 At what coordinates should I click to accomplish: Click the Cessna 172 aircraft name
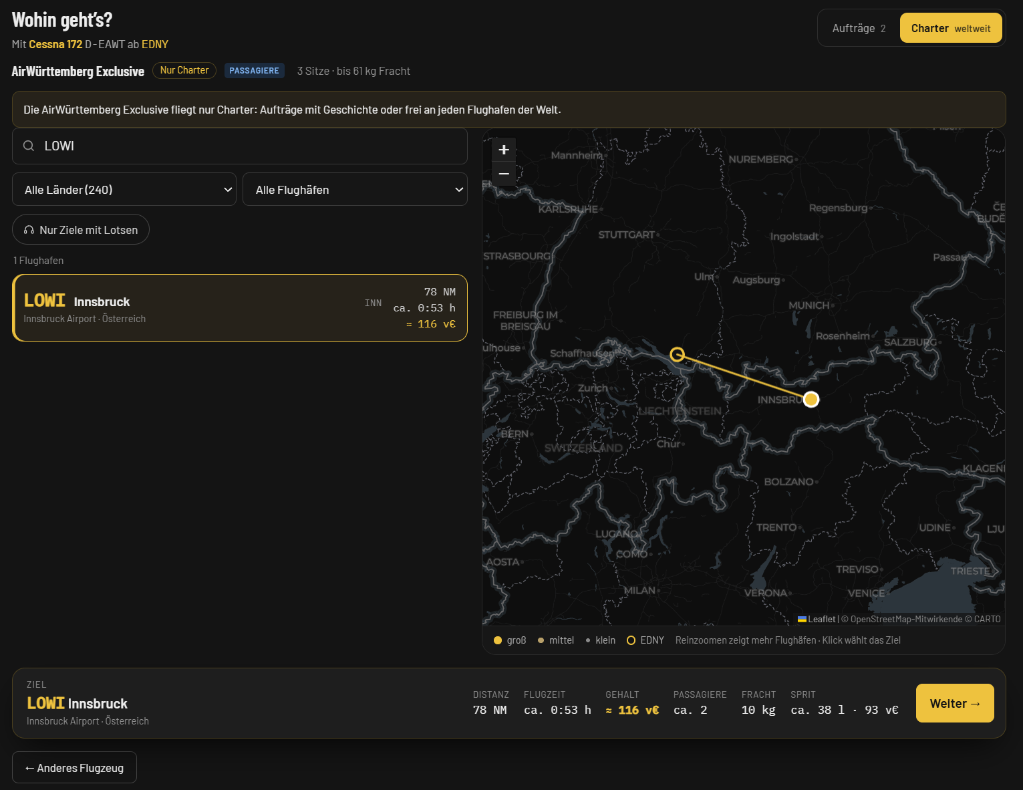pos(55,44)
